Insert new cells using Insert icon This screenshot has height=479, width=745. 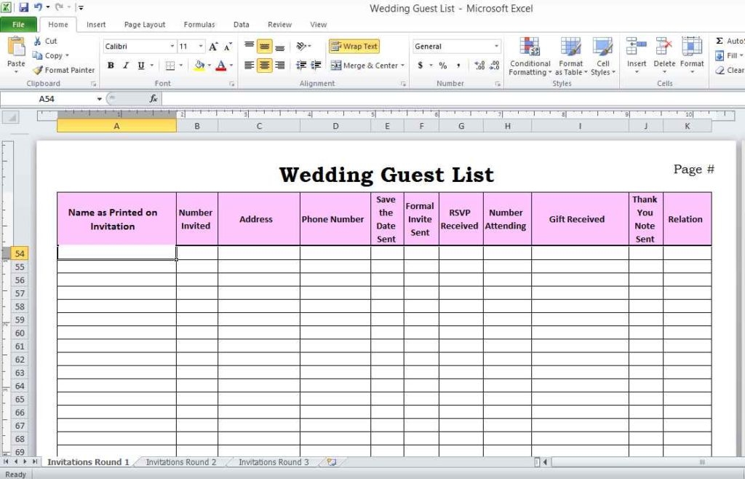point(636,46)
